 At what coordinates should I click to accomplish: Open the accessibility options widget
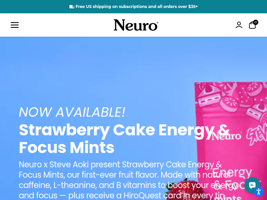tap(259, 192)
